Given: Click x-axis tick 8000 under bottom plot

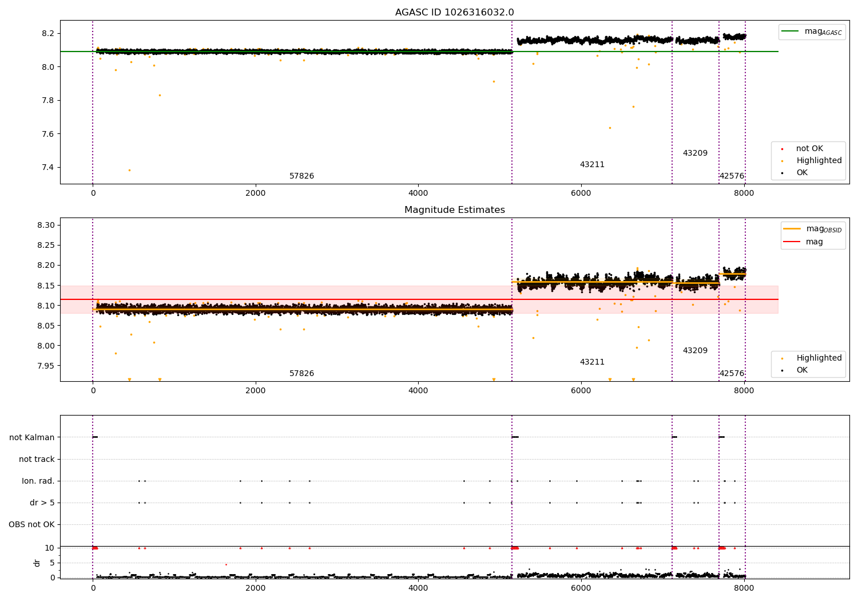Looking at the screenshot, I should [x=744, y=588].
